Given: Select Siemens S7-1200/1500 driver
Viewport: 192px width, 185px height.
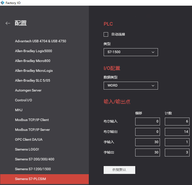Looking at the screenshot, I should [33, 169].
